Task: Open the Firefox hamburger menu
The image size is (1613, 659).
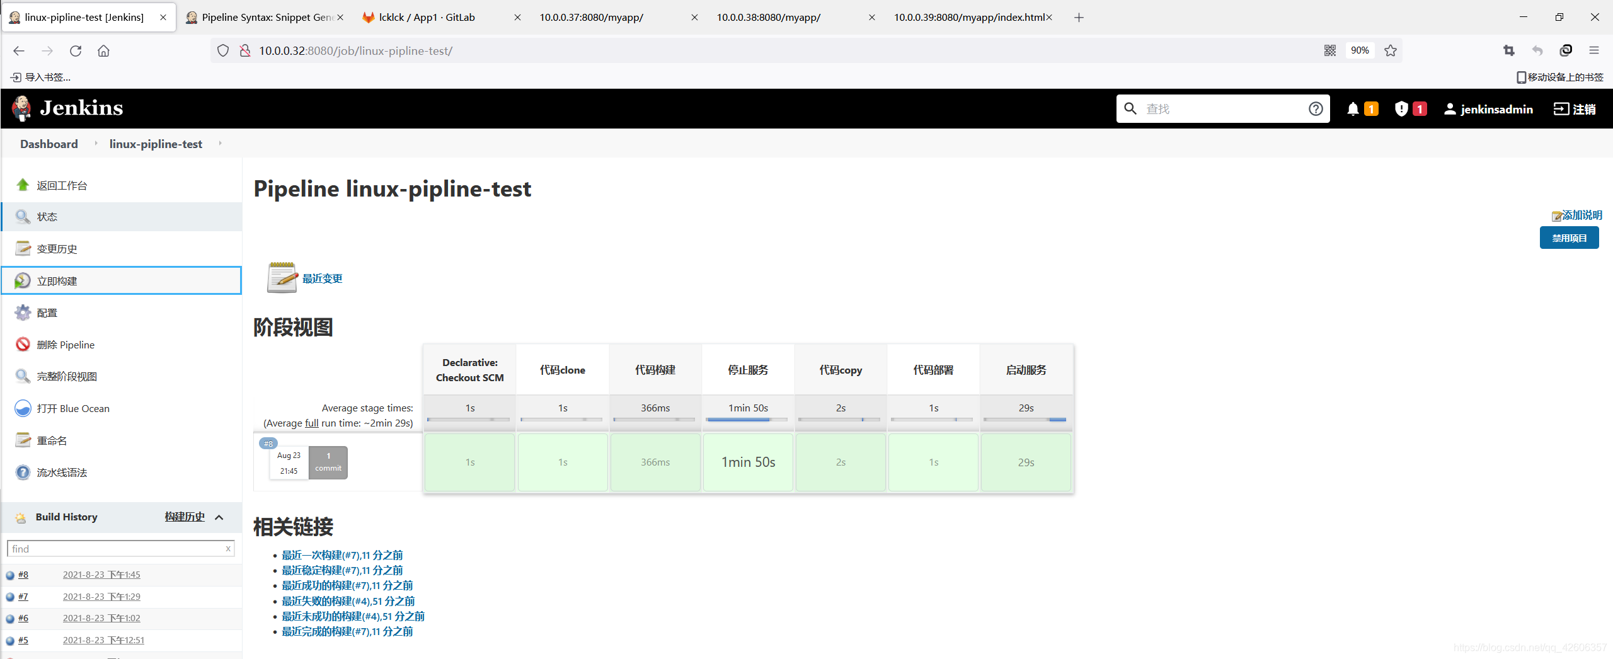Action: tap(1594, 51)
